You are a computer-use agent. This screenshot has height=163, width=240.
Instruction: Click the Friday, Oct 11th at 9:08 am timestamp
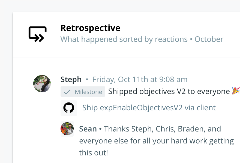140,79
